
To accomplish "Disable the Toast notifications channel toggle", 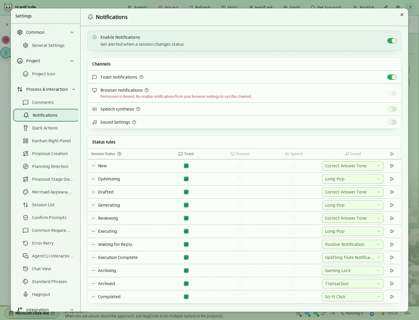I will [x=392, y=77].
